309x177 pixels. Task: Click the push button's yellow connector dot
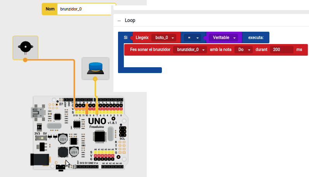pyautogui.click(x=95, y=78)
